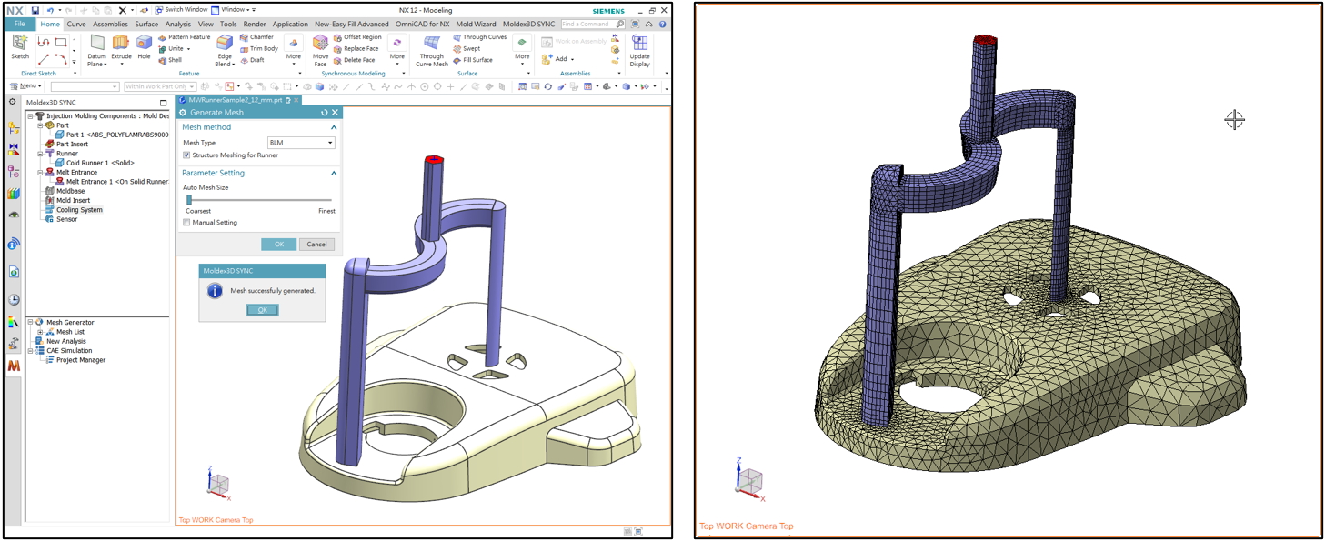Click the Fill Surface tool
Image resolution: width=1325 pixels, height=541 pixels.
[x=473, y=60]
